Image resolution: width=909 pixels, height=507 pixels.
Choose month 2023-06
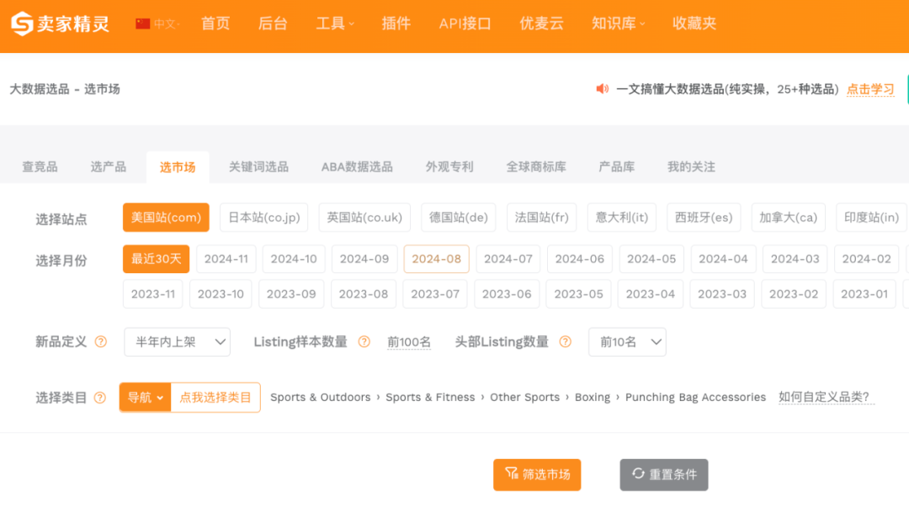point(507,293)
